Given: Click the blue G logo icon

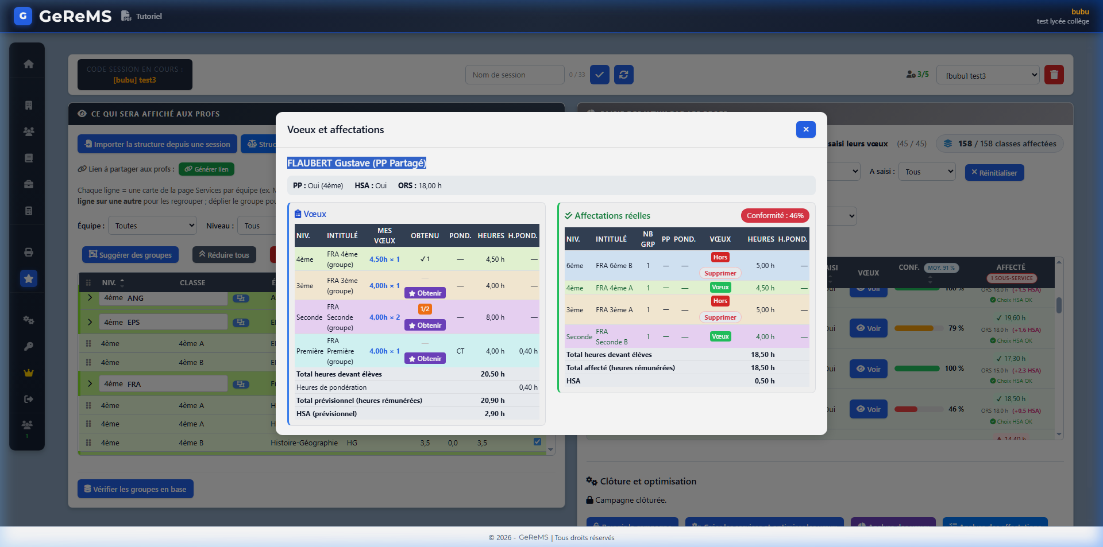Looking at the screenshot, I should pos(23,16).
